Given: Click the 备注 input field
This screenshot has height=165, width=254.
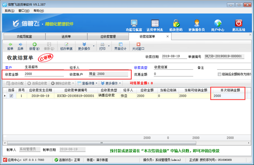Looking at the screenshot, I should (x=234, y=67).
